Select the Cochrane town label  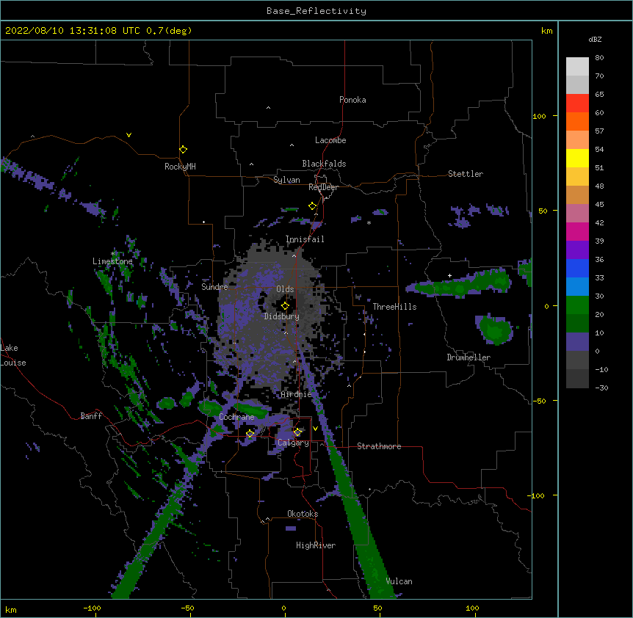pos(236,417)
